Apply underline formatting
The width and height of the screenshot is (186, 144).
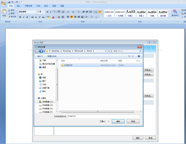point(27,17)
